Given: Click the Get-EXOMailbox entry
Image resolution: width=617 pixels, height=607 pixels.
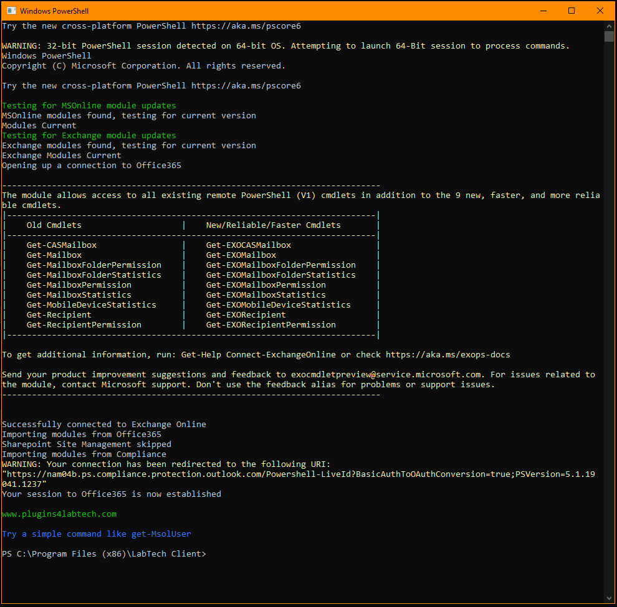Looking at the screenshot, I should [x=241, y=255].
